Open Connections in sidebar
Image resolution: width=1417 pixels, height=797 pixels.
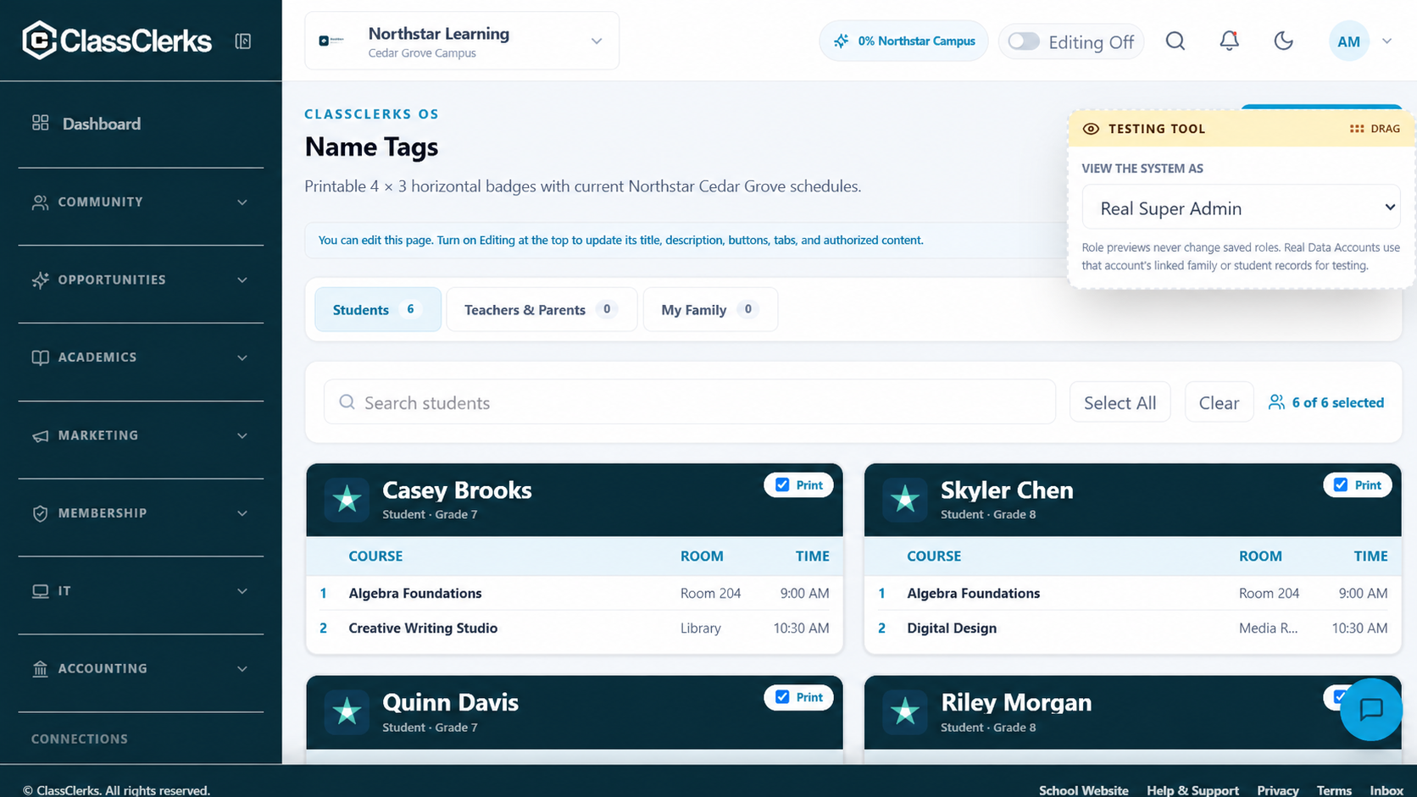coord(80,739)
